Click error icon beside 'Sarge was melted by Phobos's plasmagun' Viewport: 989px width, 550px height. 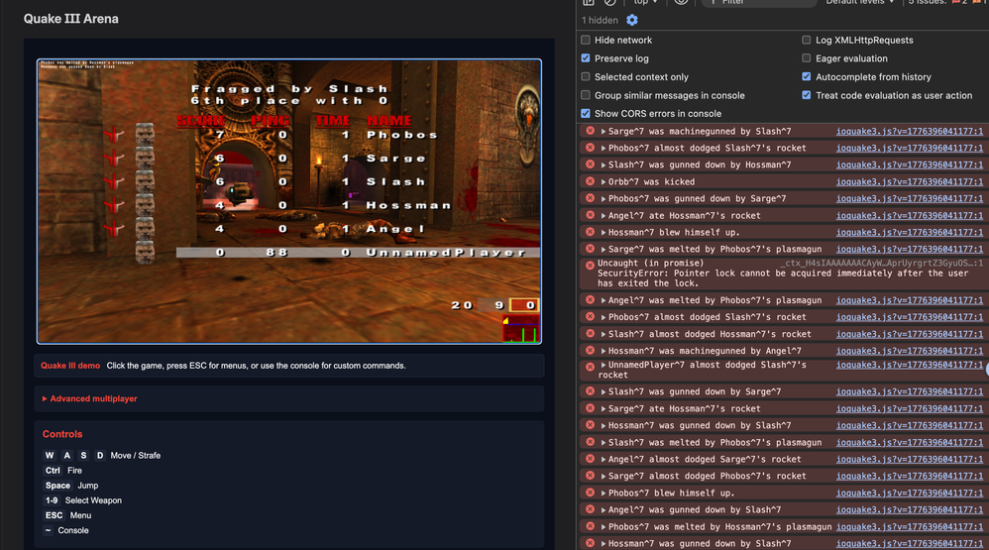pos(590,249)
